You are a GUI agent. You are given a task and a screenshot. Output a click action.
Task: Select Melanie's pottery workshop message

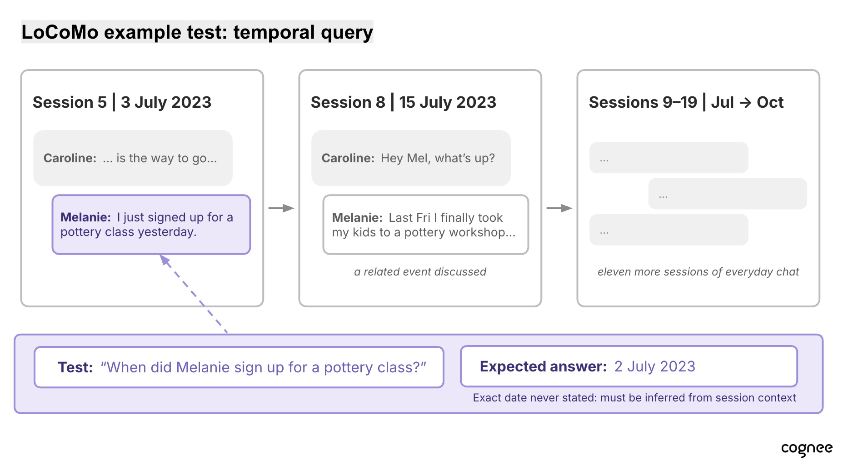pos(426,225)
